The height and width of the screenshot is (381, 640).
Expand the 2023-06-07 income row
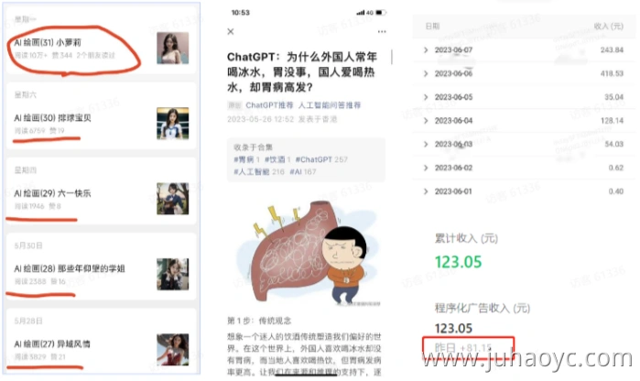[x=524, y=49]
